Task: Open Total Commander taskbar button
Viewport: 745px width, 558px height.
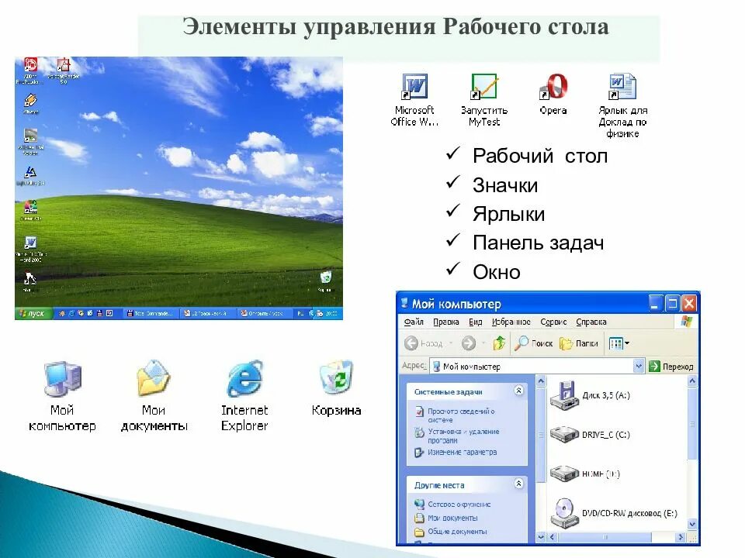Action: pyautogui.click(x=151, y=313)
